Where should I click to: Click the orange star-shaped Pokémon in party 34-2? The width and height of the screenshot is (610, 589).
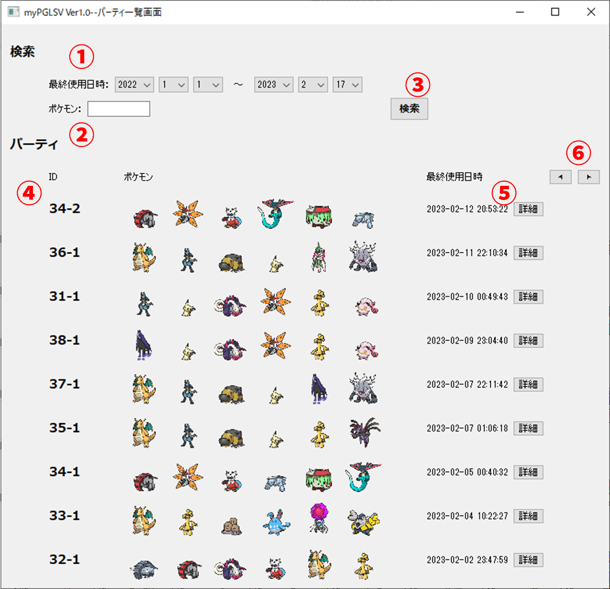point(188,214)
